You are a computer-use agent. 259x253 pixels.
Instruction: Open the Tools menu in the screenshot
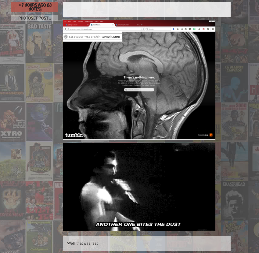pyautogui.click(x=96, y=21)
